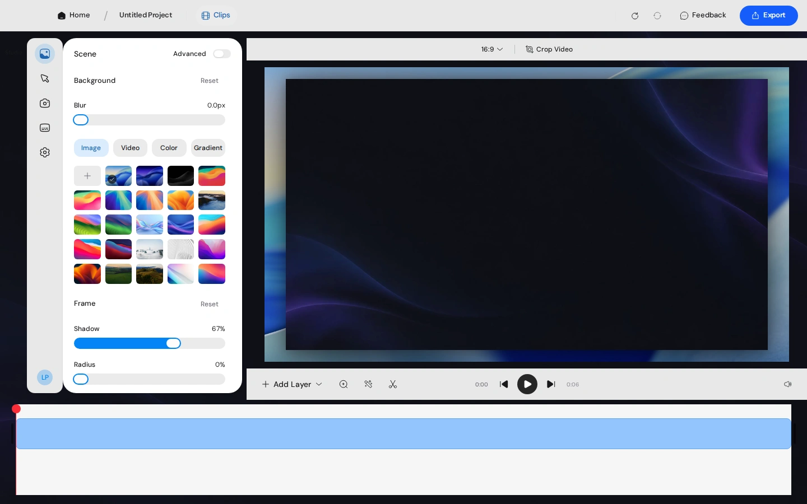
Task: Switch to the Gradient background tab
Action: (208, 148)
